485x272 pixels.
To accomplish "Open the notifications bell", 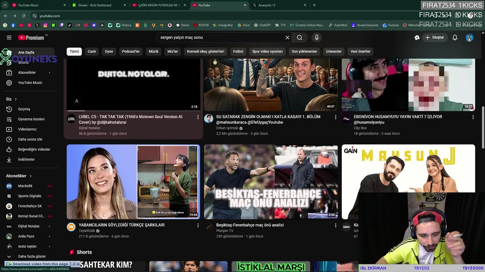I will [x=455, y=37].
